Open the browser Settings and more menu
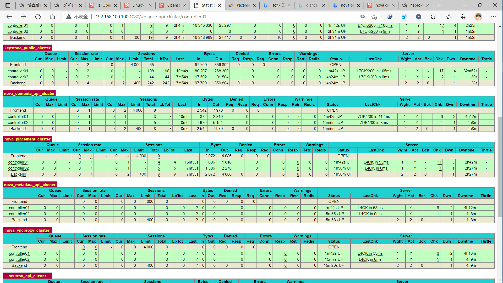503x283 pixels. [494, 17]
